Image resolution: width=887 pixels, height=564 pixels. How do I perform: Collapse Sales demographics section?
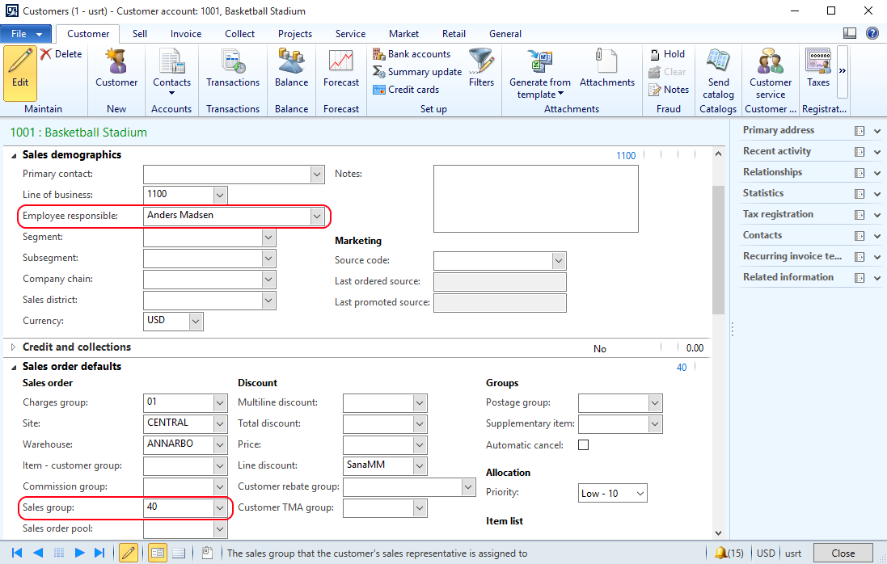(14, 155)
